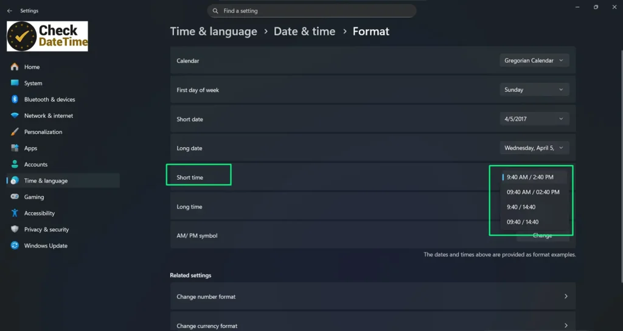Go to System settings
Image resolution: width=623 pixels, height=331 pixels.
click(x=63, y=83)
